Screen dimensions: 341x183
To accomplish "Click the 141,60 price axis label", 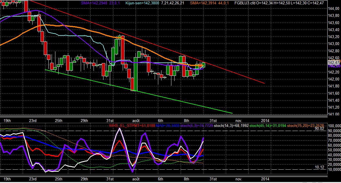I will pyautogui.click(x=334, y=93).
